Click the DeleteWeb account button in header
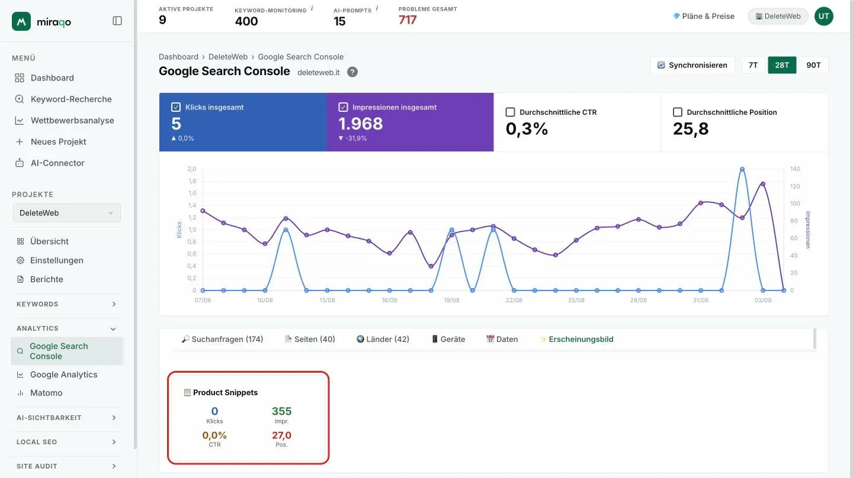Viewport: 853px width, 478px height. coord(778,16)
